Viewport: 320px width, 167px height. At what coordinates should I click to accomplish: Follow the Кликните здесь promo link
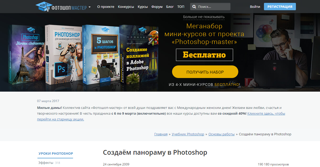(x=161, y=116)
